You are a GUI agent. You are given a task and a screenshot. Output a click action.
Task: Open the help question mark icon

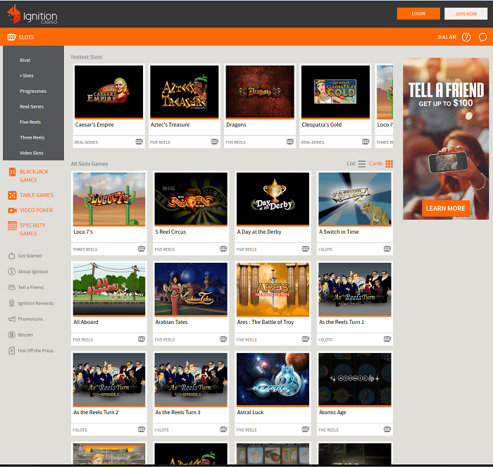pos(466,37)
